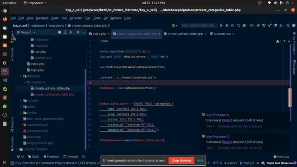The image size is (297, 167).
Task: Click Project link in top Key Promoter alert
Action: click(x=227, y=120)
